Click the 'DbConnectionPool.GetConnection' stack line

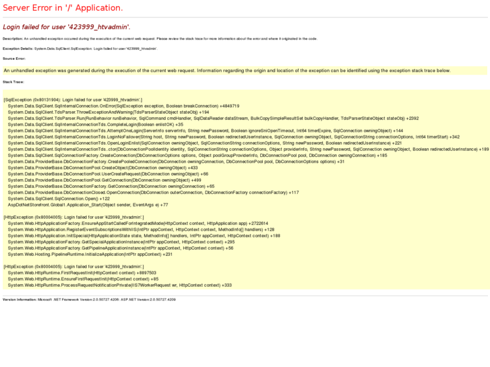tap(104, 180)
